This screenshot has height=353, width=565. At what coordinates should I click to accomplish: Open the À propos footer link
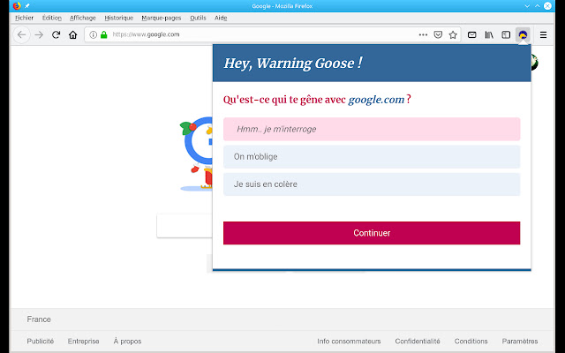point(127,342)
